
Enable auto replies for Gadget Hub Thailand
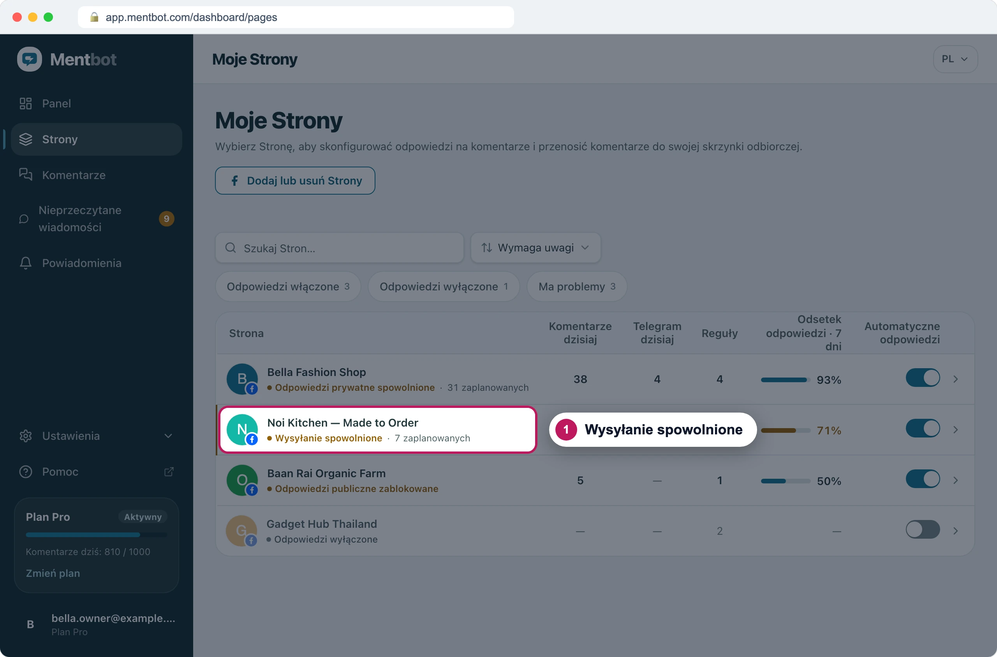pos(922,530)
